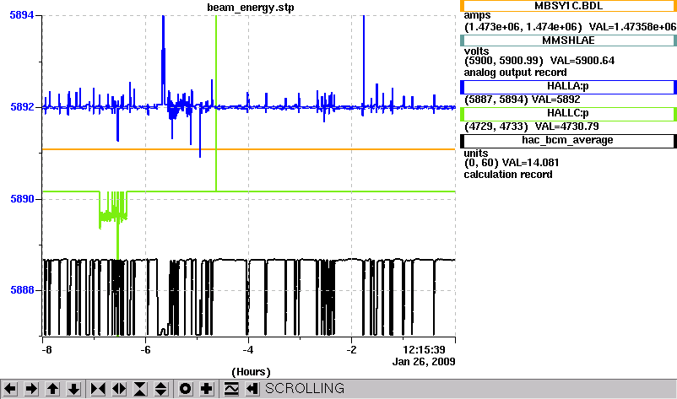Click the SCROLLING status label
677x399 pixels.
[x=305, y=389]
